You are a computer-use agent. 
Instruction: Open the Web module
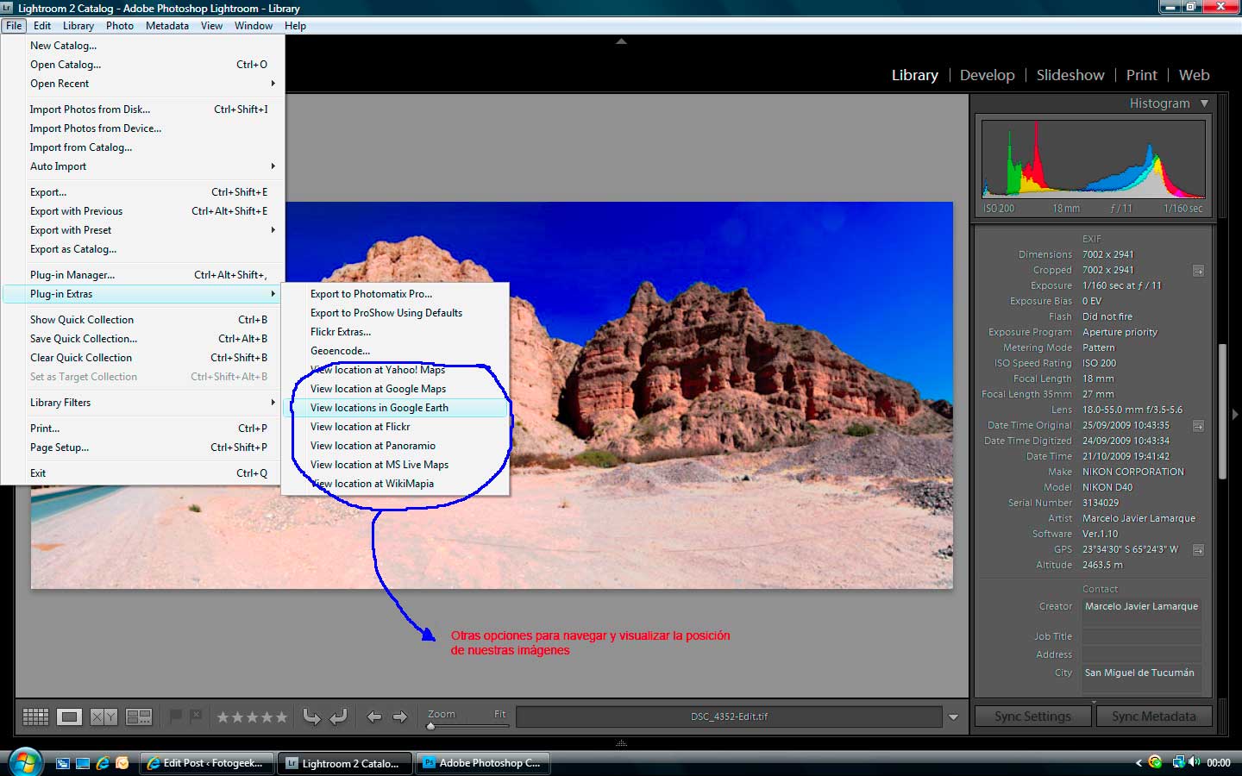pos(1194,75)
